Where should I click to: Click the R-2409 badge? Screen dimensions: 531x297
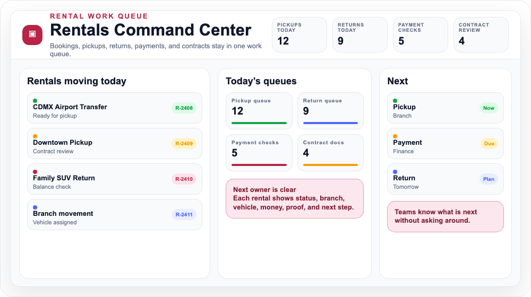coord(184,143)
